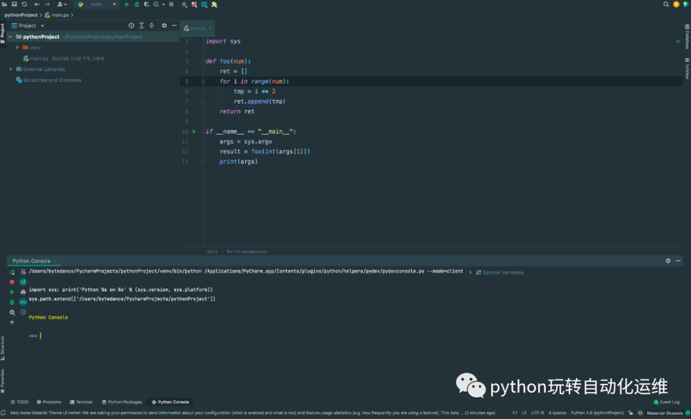
Task: Close the main.py editor tab
Action: click(210, 28)
